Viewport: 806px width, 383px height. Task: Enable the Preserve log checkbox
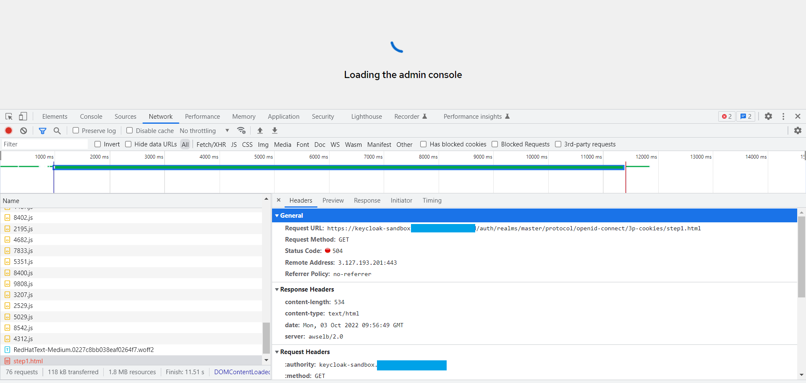pos(76,130)
